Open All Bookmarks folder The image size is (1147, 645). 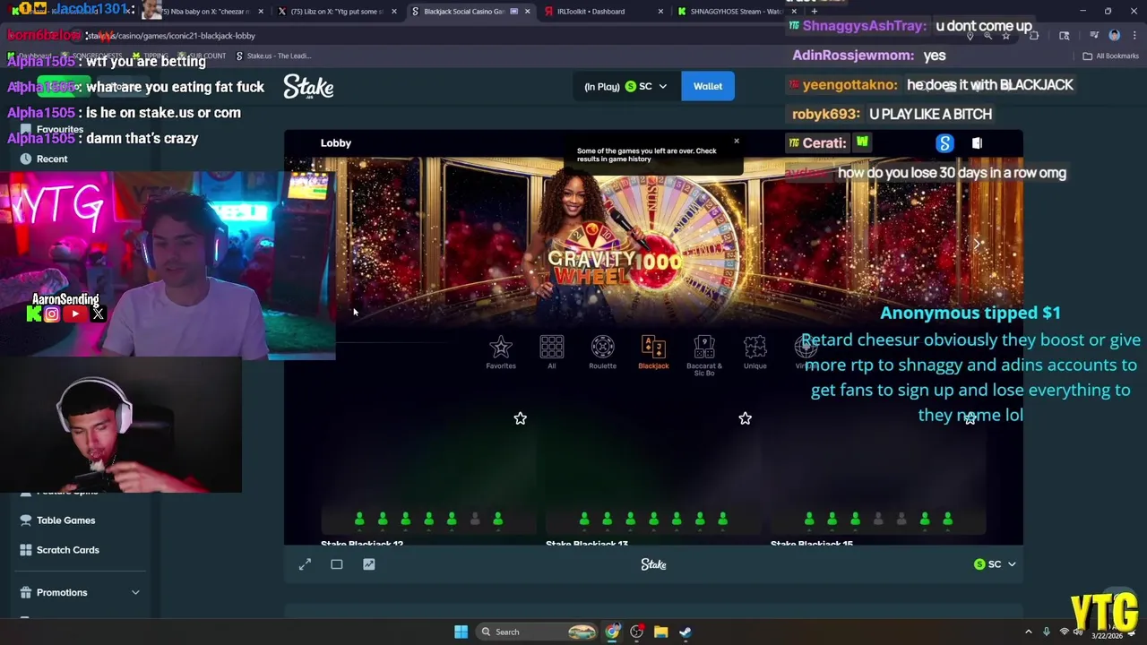pyautogui.click(x=1110, y=56)
